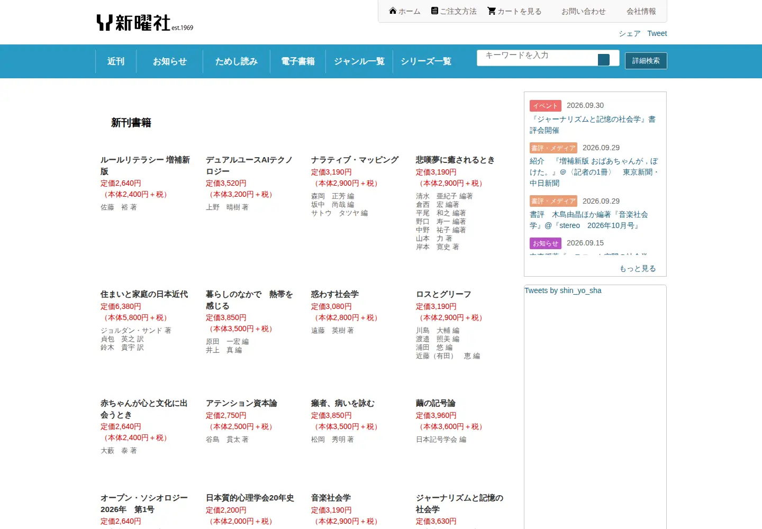Screen dimensions: 762x529
Task: Open book オープン・ソシオロジー 2026年 第1号
Action: point(144,504)
